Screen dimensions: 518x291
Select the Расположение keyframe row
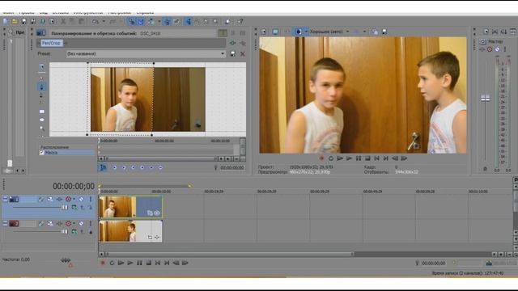click(67, 147)
